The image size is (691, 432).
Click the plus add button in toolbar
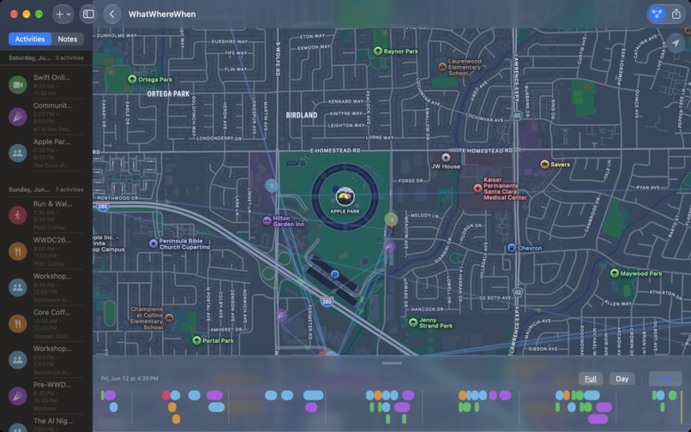59,14
